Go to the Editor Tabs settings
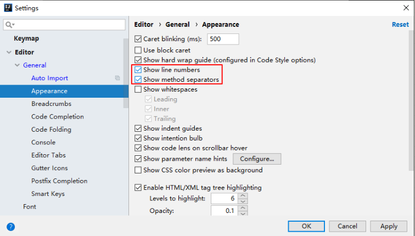This screenshot has height=236, width=415. (x=48, y=155)
